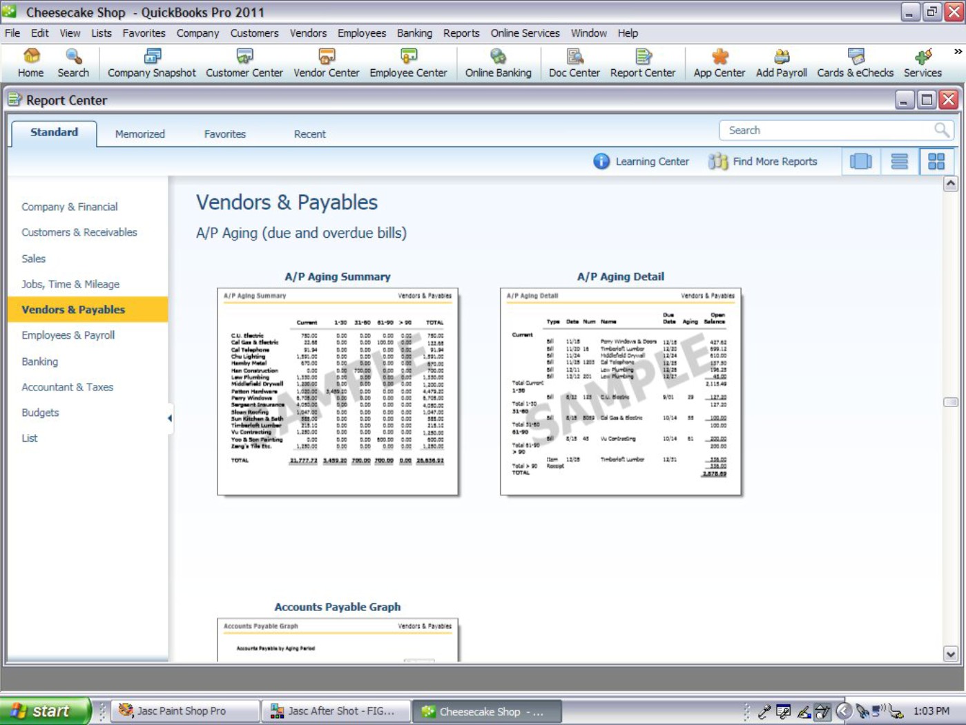Click A/P Aging Summary title

(x=338, y=276)
